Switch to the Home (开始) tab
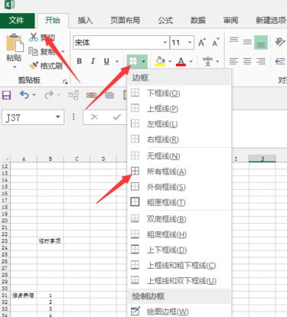The image size is (287, 317). 53,21
